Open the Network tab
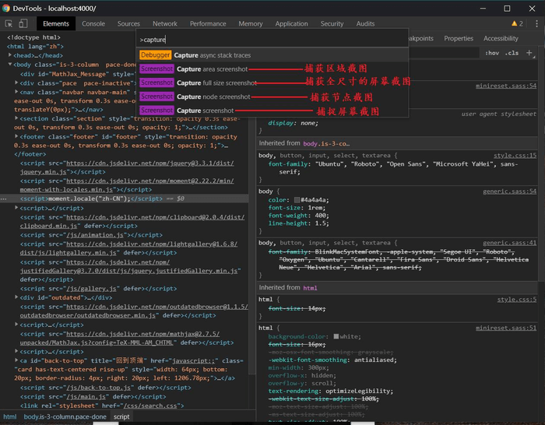Screen dimensions: 545x425 (x=165, y=23)
